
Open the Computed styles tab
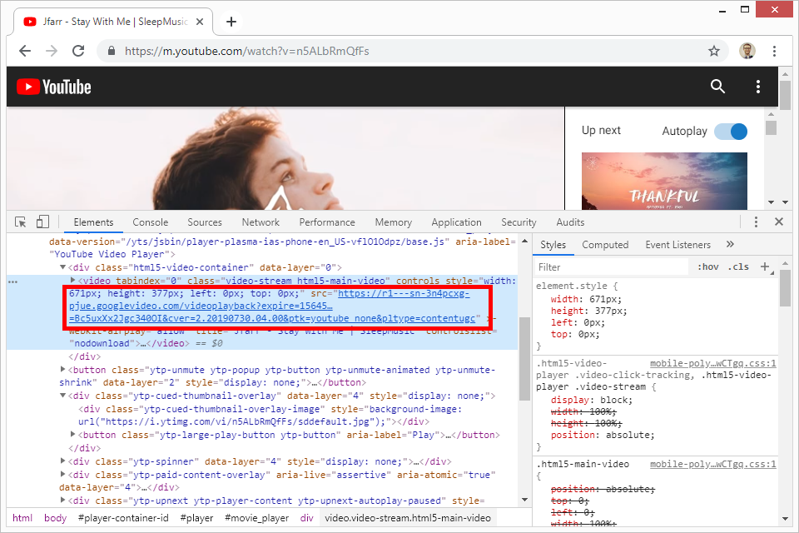pos(605,245)
